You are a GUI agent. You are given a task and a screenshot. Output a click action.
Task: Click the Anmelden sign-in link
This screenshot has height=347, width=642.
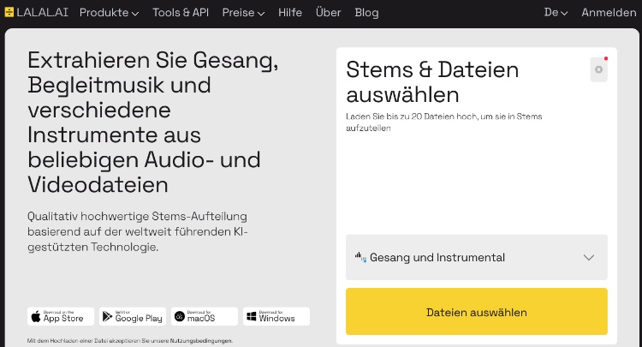click(609, 13)
